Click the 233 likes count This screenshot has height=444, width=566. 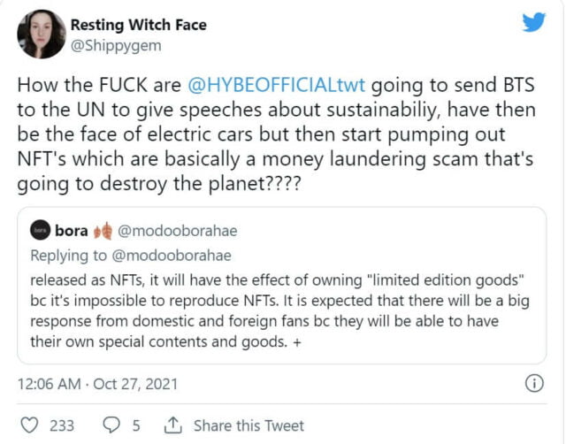pyautogui.click(x=62, y=425)
